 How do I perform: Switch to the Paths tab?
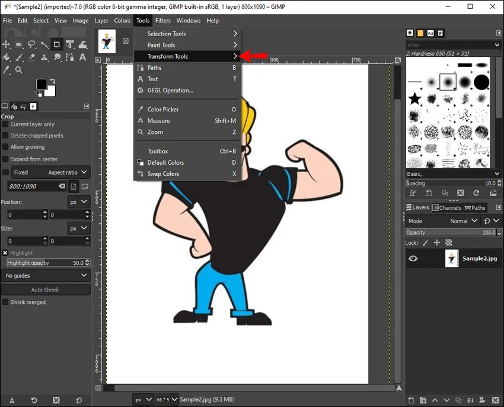click(475, 208)
